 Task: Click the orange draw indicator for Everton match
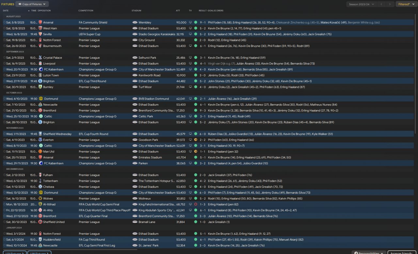tap(196, 140)
